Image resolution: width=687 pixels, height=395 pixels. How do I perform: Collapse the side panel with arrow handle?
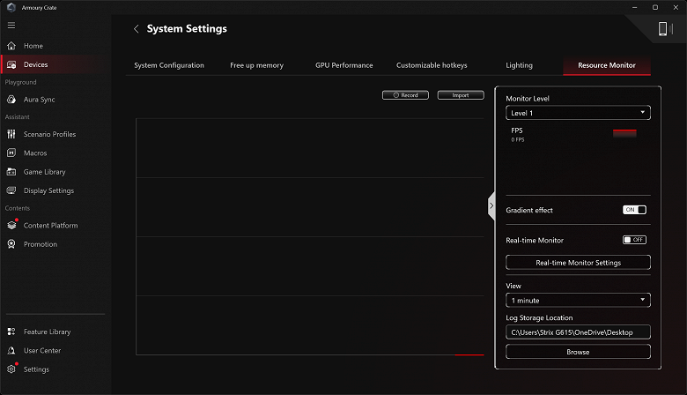491,206
